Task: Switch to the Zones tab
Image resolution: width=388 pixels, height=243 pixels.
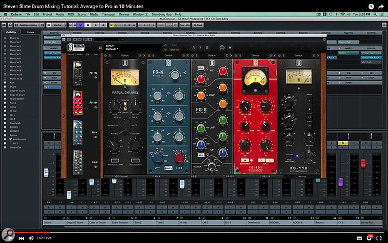Action: click(x=31, y=32)
